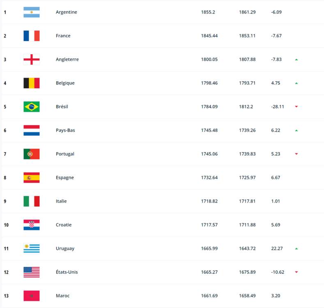Click the Brazil flag icon

click(x=32, y=107)
